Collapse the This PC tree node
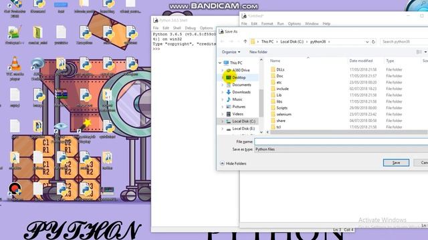428x240 pixels. (x=220, y=63)
